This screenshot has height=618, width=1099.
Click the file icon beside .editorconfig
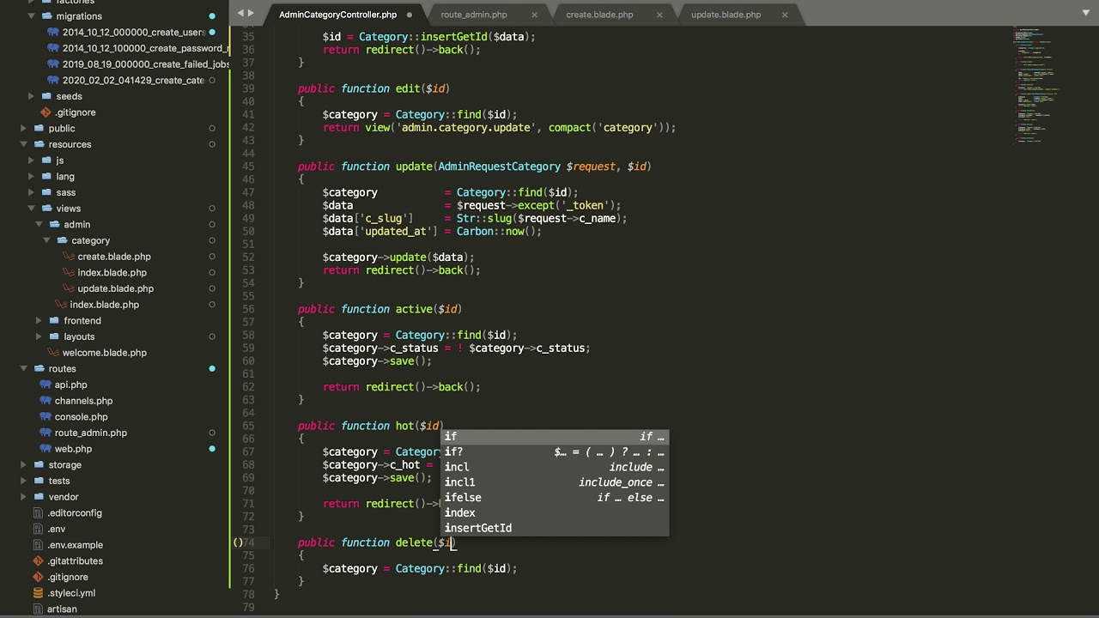[38, 513]
